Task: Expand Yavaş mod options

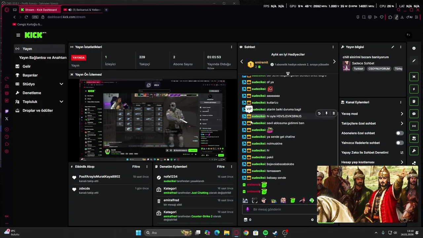Action: [402, 114]
